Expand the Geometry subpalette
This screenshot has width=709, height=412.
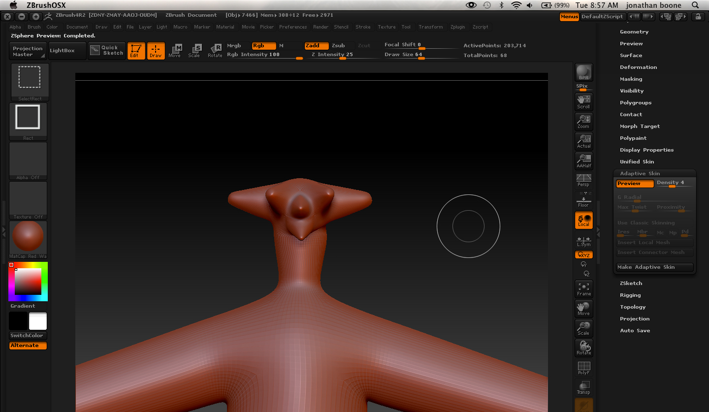[635, 32]
